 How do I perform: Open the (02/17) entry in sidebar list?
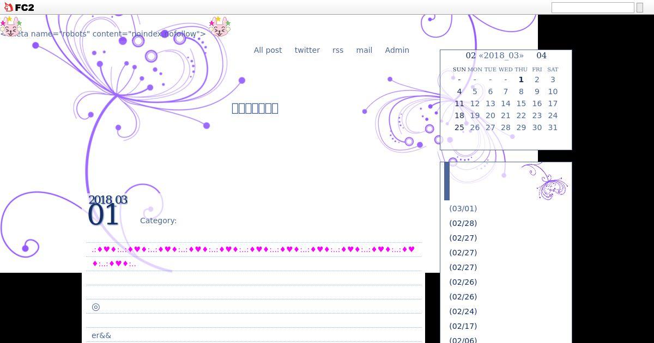[x=463, y=326]
